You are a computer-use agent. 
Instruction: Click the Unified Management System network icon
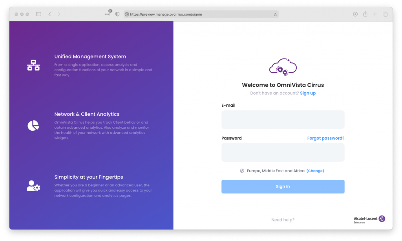[33, 65]
